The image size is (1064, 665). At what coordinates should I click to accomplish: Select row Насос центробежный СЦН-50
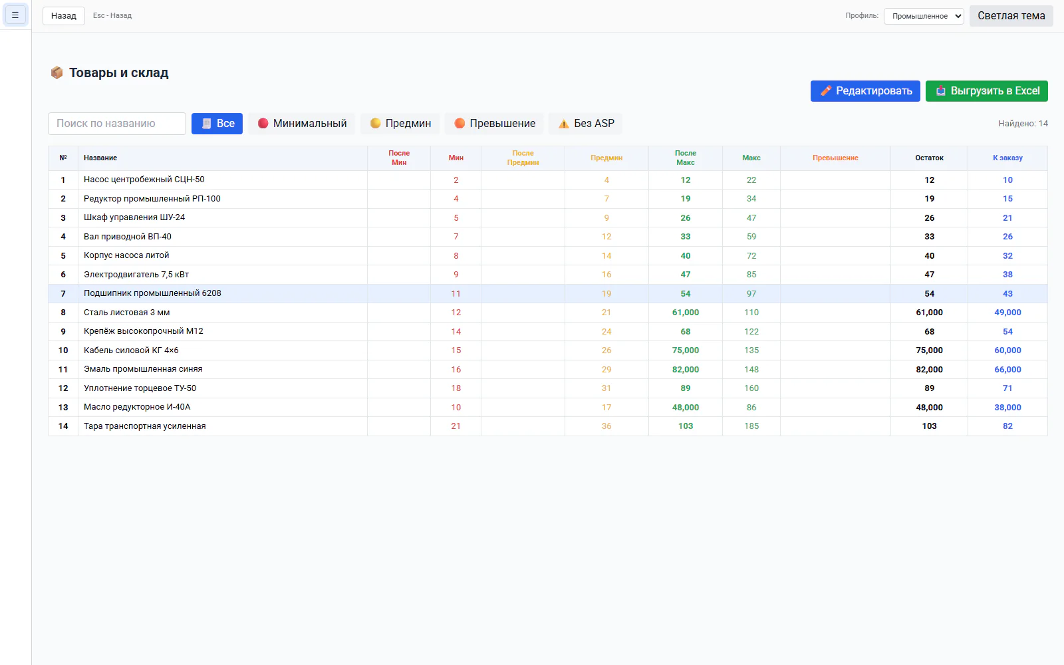point(547,180)
